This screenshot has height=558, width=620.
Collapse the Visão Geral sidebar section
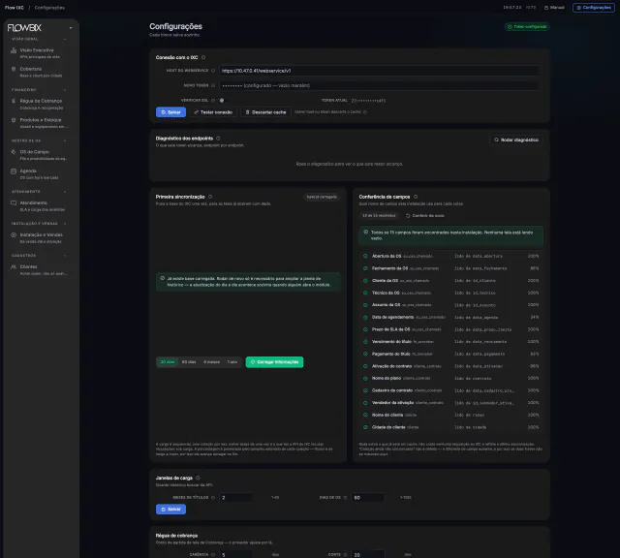[x=65, y=39]
